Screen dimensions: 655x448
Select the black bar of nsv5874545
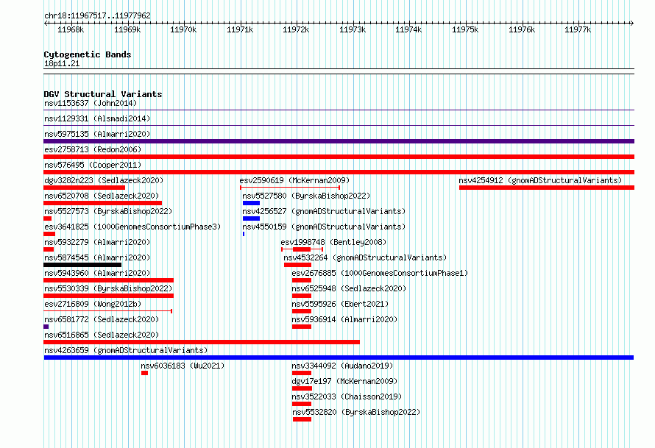pos(82,265)
